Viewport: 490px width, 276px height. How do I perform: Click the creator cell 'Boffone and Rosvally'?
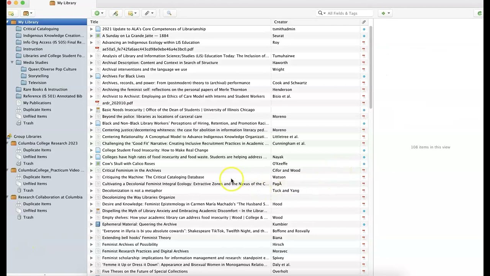[x=291, y=231]
